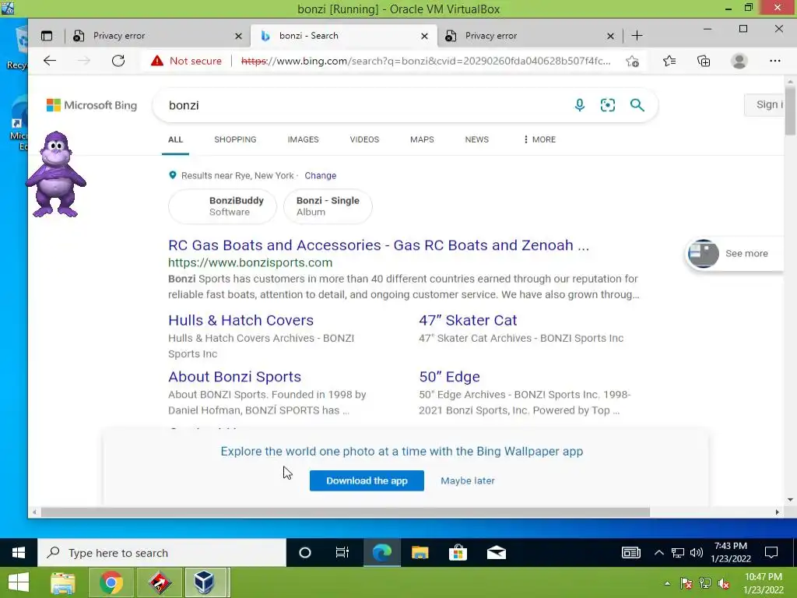
Task: Open the Edge profile avatar
Action: click(739, 61)
